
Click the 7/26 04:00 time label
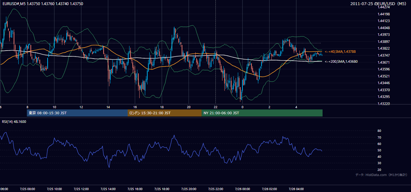tap(296, 189)
